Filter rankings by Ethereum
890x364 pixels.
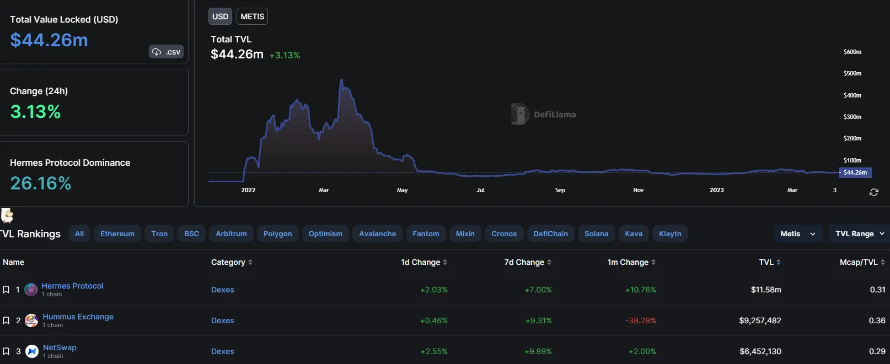[117, 233]
